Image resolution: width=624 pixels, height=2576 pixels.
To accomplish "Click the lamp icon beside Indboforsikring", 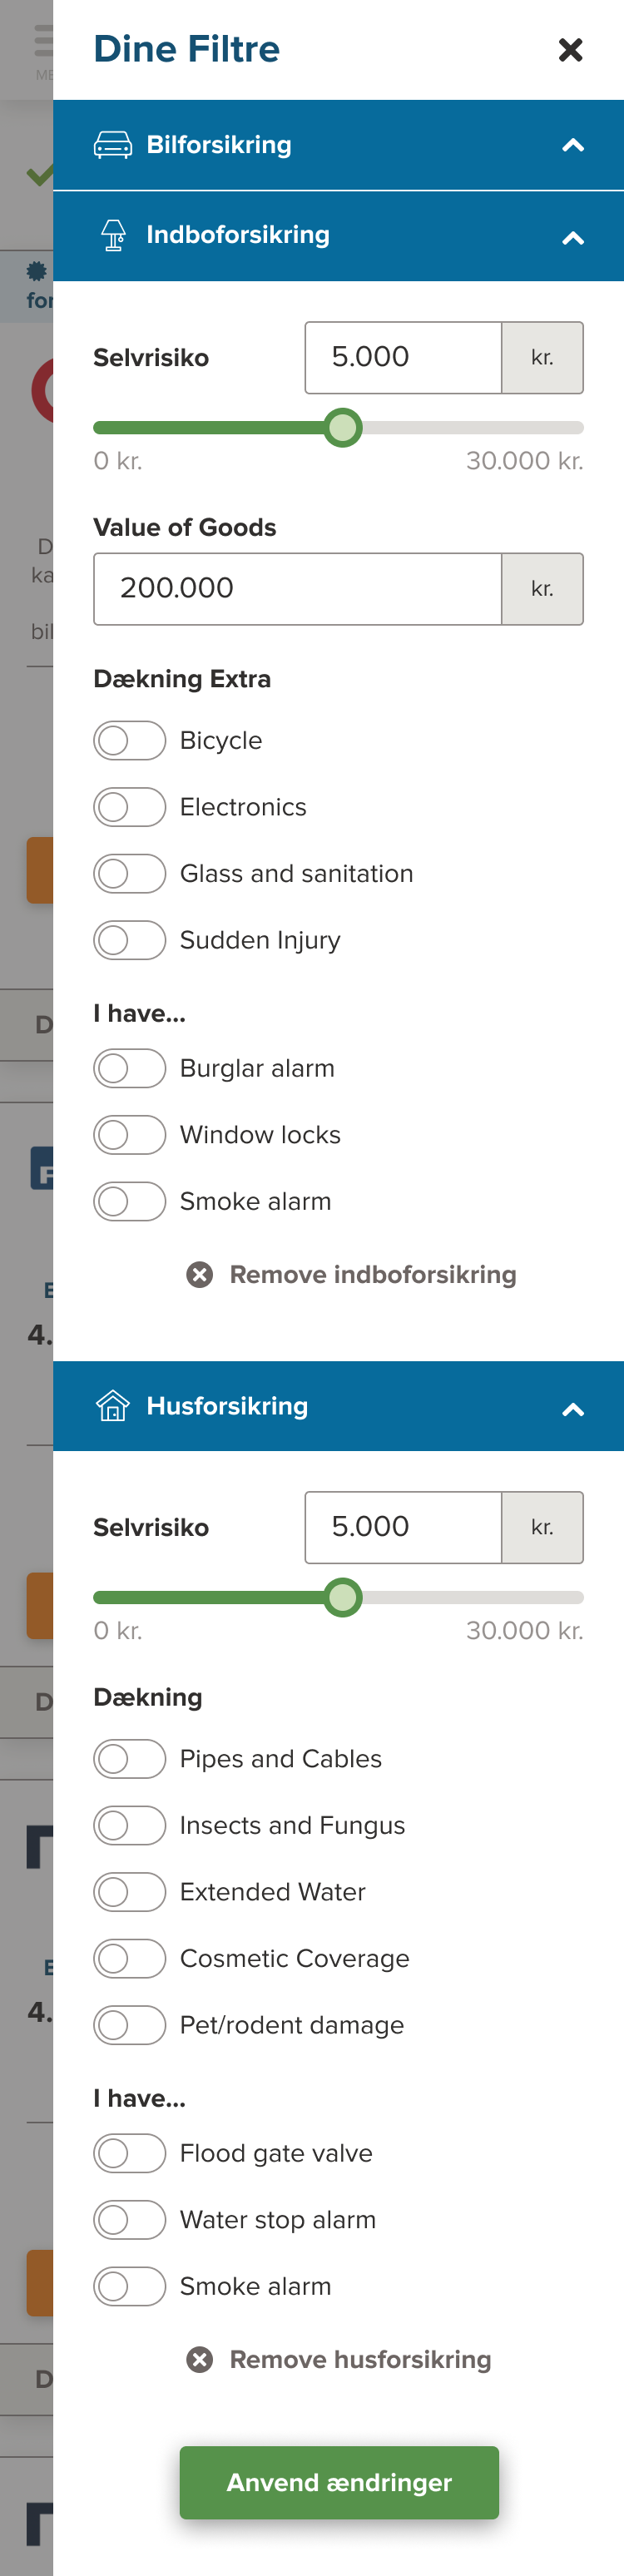I will pyautogui.click(x=113, y=236).
